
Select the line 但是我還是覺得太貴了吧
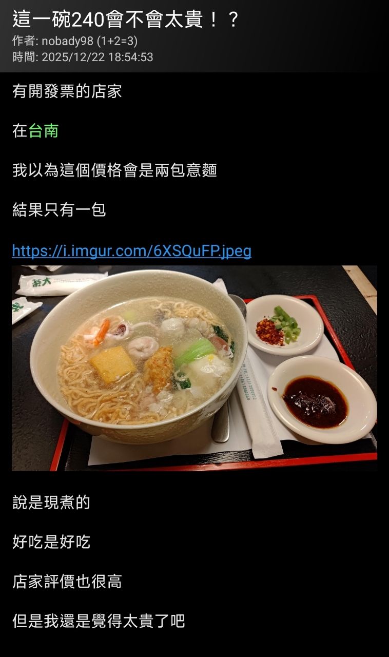(99, 621)
